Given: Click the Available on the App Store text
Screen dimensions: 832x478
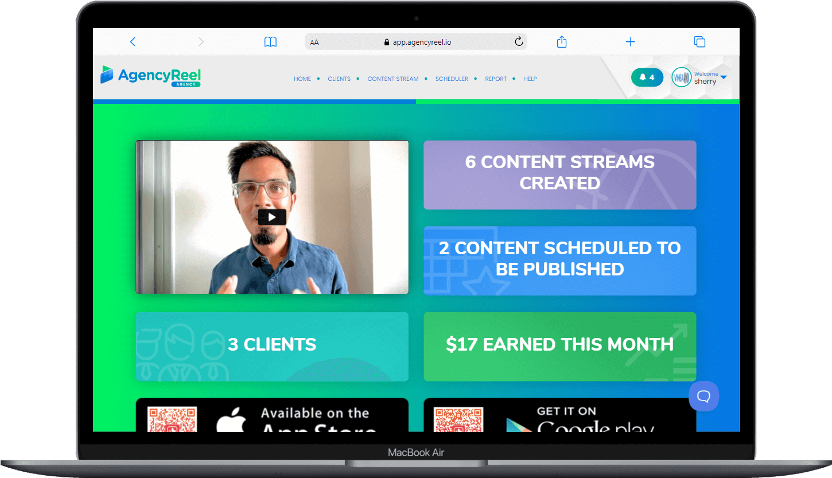Looking at the screenshot, I should 319,419.
